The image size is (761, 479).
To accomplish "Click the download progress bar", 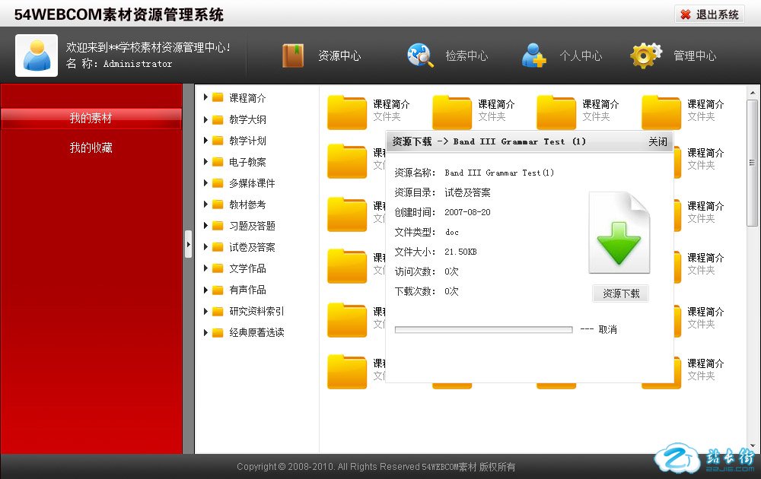I will point(483,330).
